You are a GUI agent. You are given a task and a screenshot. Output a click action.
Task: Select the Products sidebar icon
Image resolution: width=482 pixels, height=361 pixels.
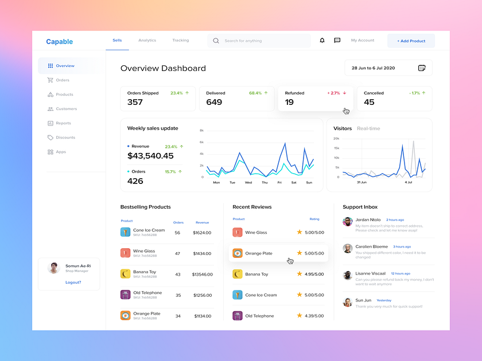click(x=50, y=94)
